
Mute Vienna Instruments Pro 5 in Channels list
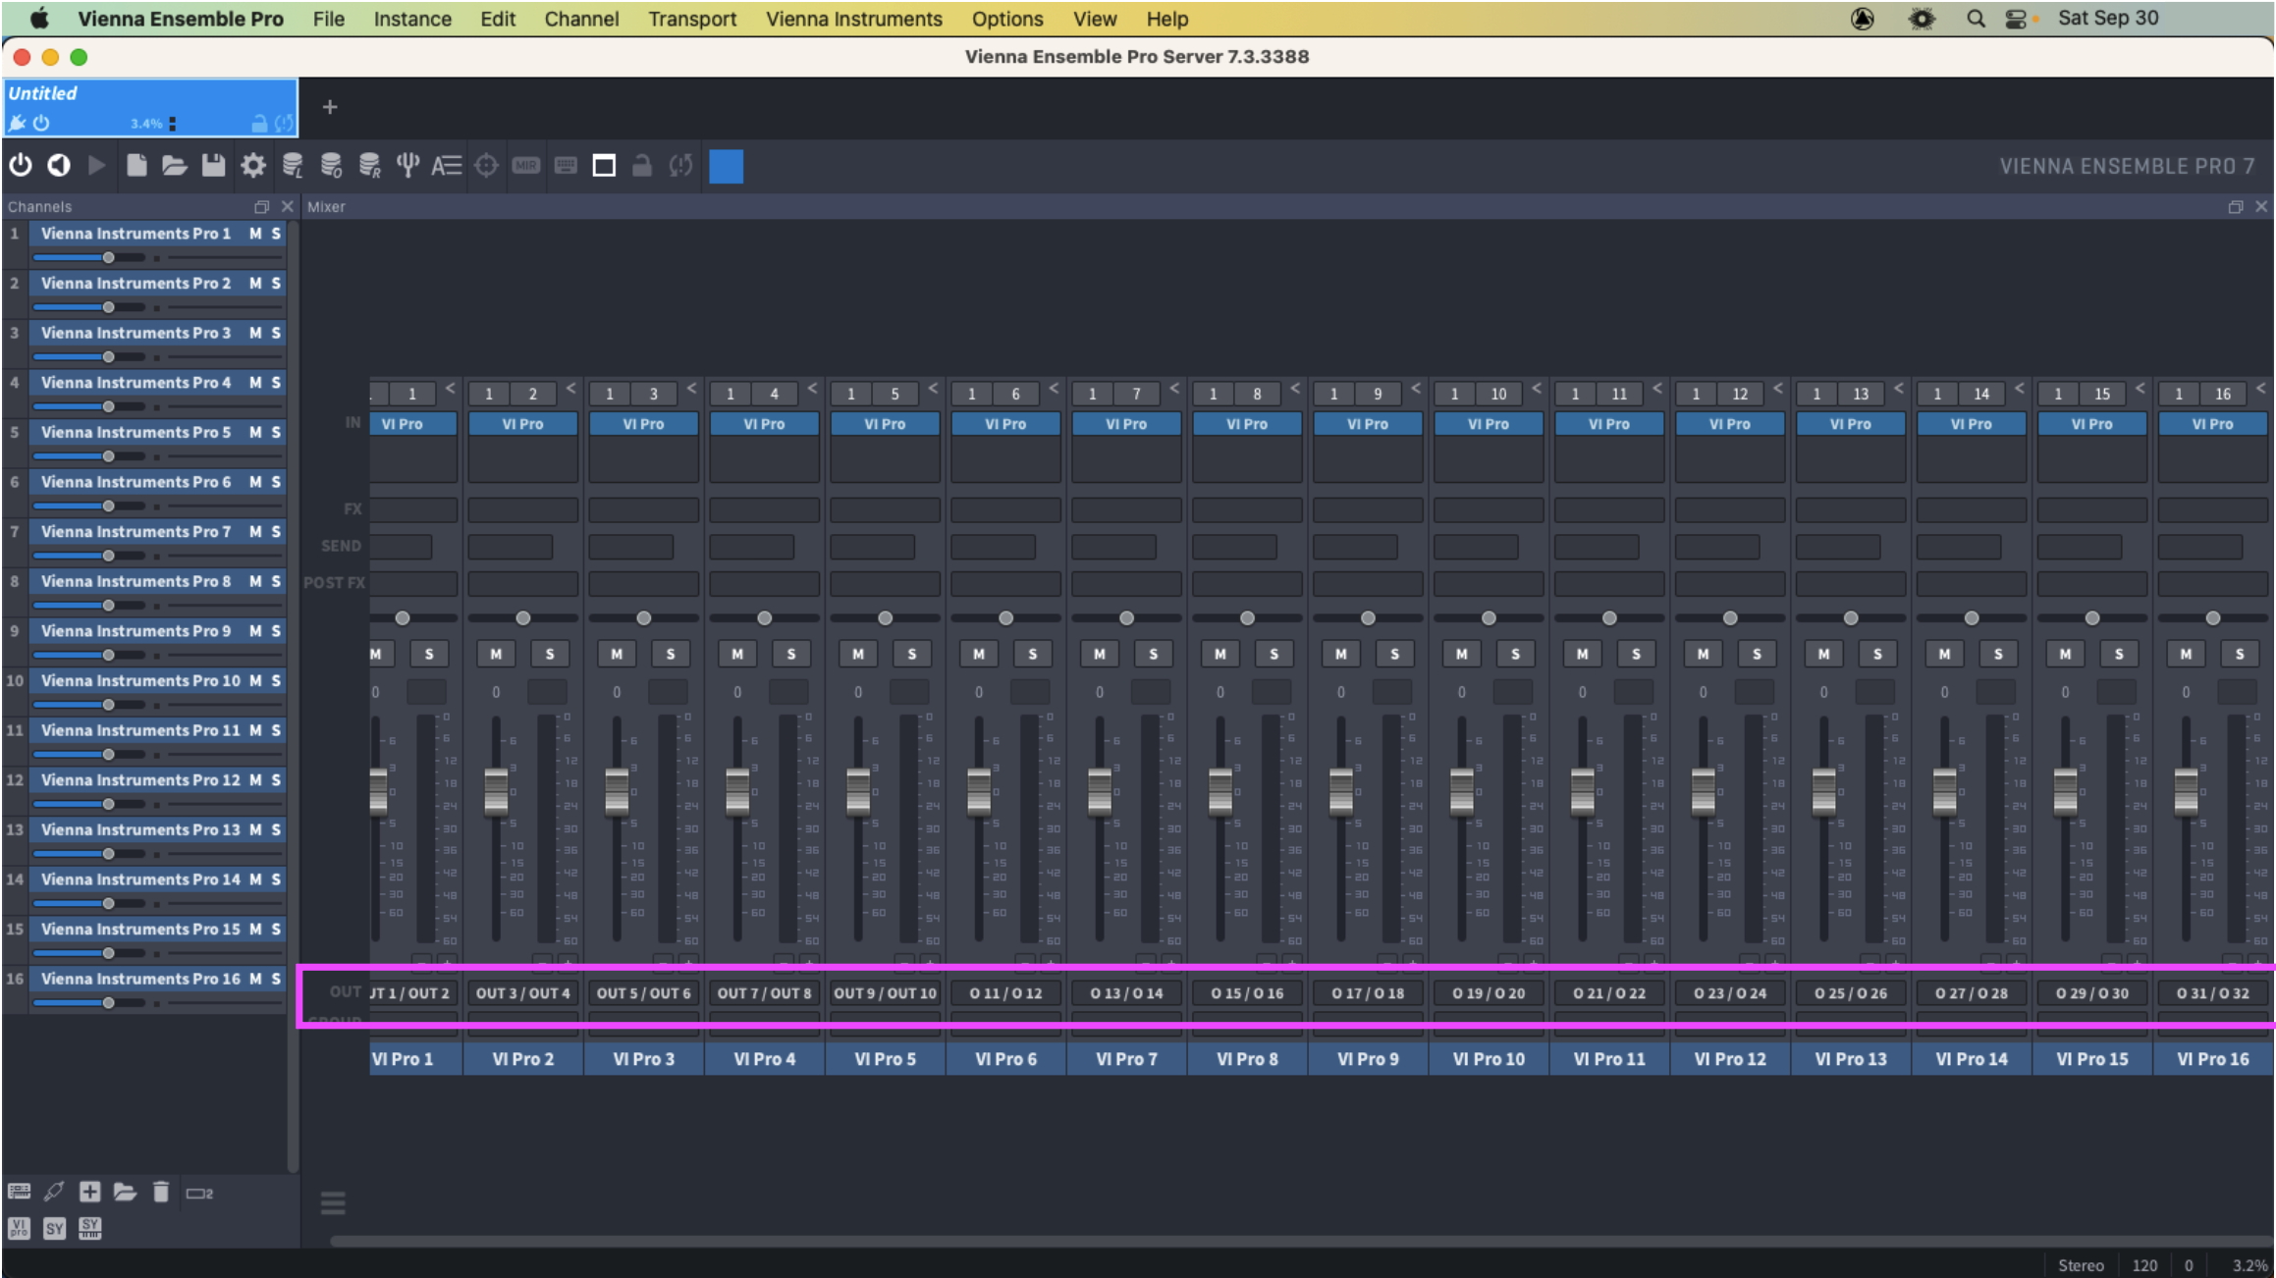point(255,432)
